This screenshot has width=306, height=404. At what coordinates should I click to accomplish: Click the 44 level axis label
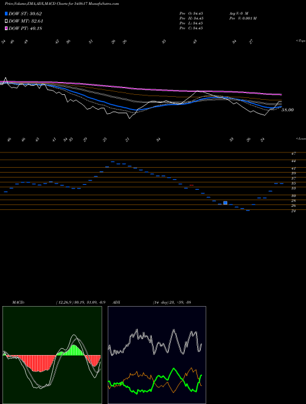point(293,161)
